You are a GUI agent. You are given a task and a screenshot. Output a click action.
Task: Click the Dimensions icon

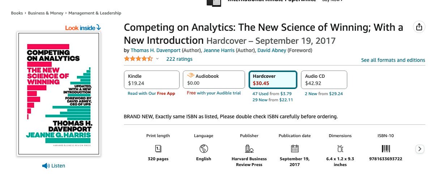[x=340, y=148]
